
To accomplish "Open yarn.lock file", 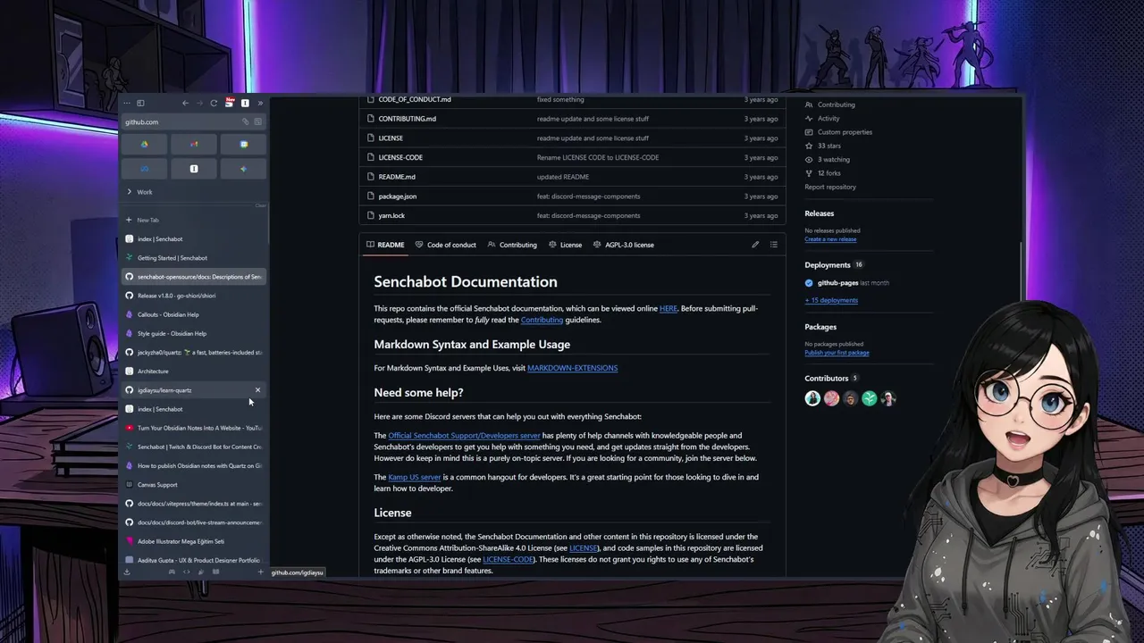I will click(x=391, y=215).
